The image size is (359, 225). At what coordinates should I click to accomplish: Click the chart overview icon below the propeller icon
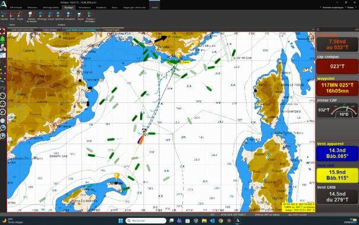(x=2, y=55)
